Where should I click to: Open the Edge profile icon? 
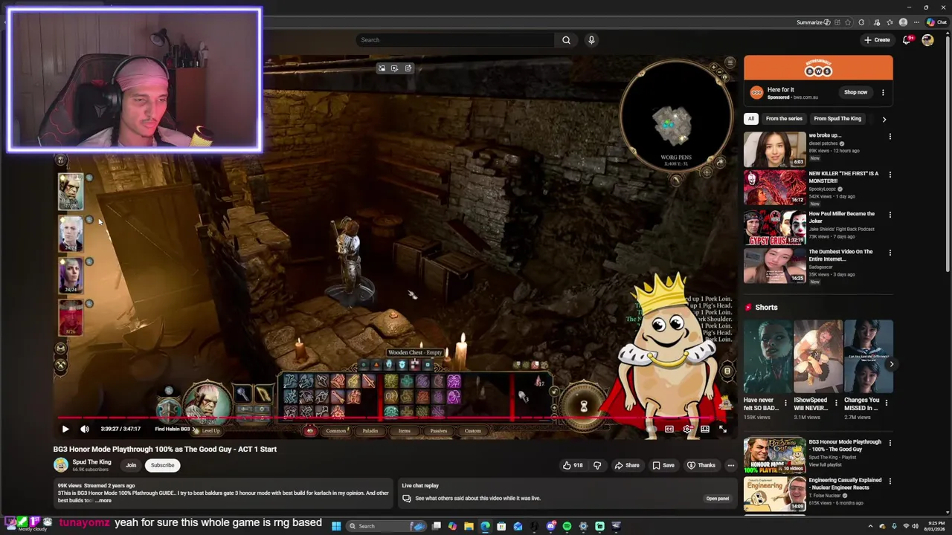(903, 22)
